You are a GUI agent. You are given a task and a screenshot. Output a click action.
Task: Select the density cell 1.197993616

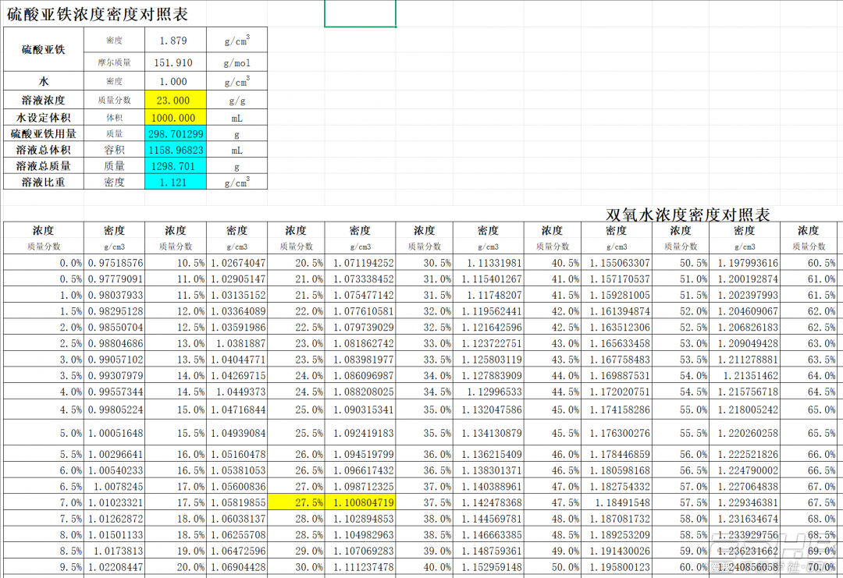click(x=745, y=263)
